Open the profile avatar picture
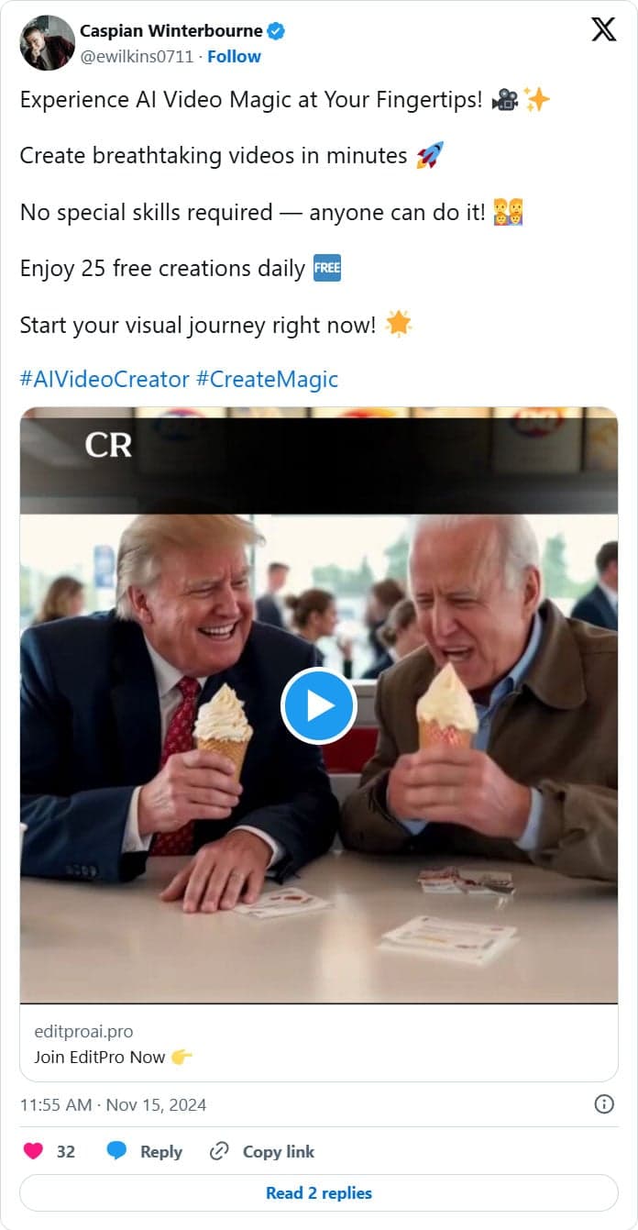 [x=48, y=43]
